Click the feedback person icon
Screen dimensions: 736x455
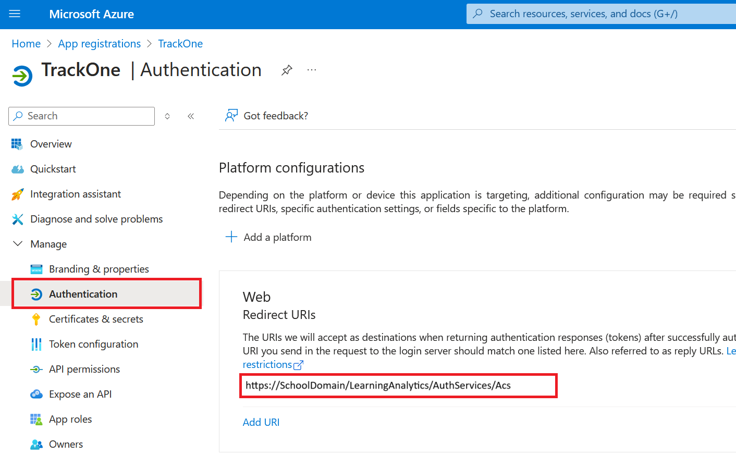point(231,116)
